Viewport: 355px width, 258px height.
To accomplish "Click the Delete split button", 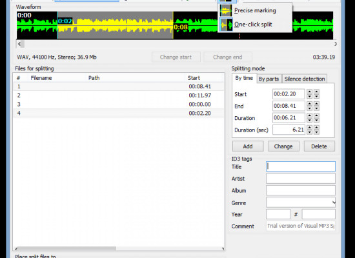I will coord(319,146).
